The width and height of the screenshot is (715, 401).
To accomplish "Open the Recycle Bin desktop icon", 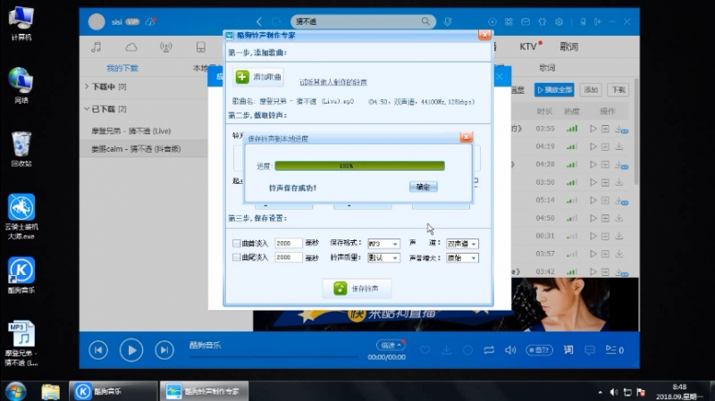I will pyautogui.click(x=21, y=149).
